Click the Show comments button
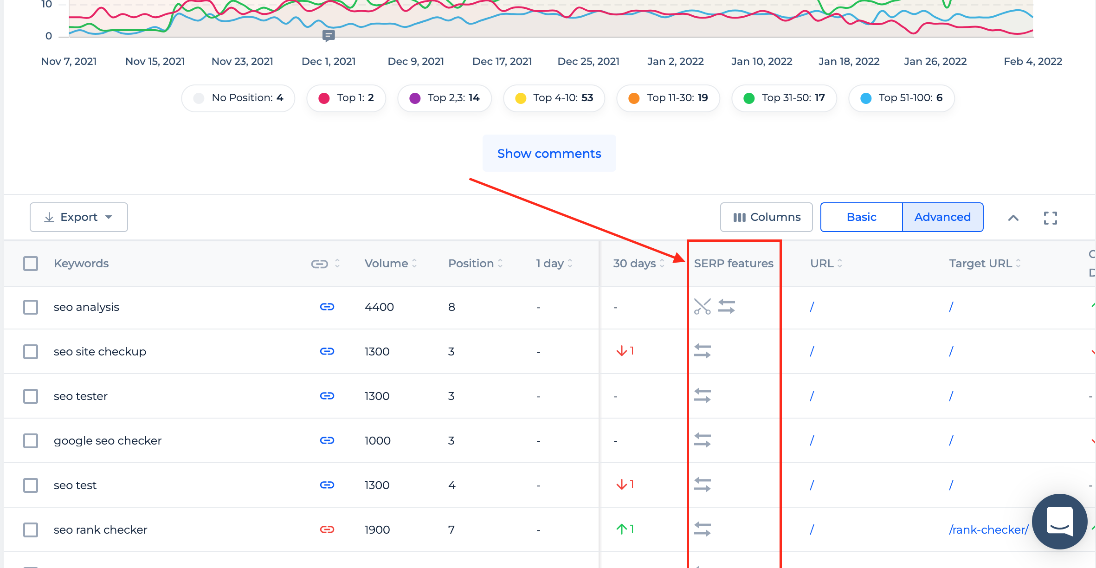This screenshot has width=1096, height=568. tap(548, 153)
